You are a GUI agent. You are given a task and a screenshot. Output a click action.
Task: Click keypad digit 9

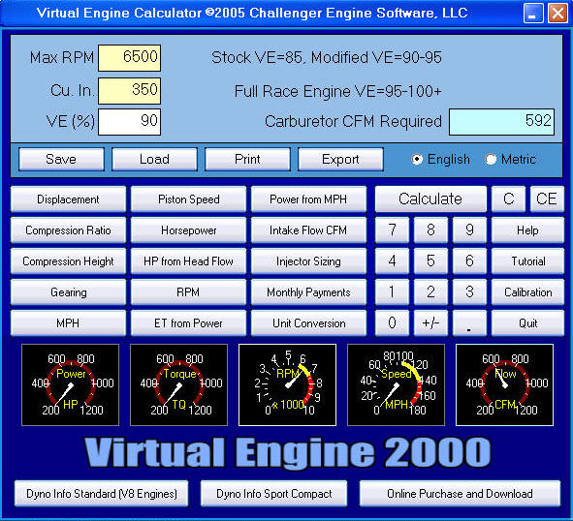(x=469, y=230)
